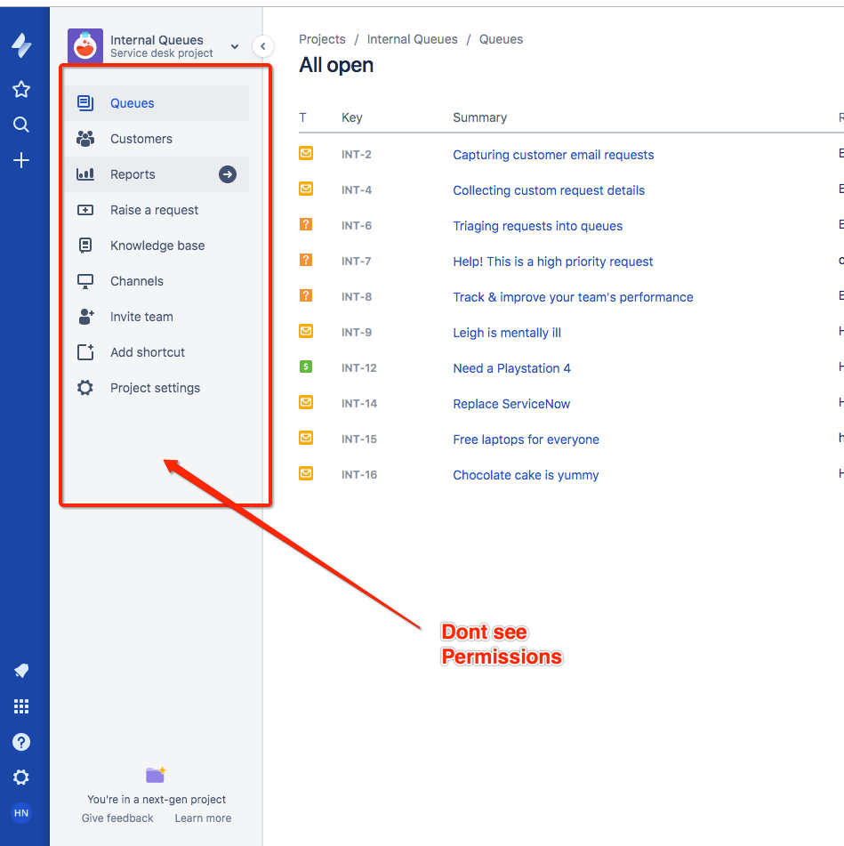Click the Give feedback link

pyautogui.click(x=117, y=818)
